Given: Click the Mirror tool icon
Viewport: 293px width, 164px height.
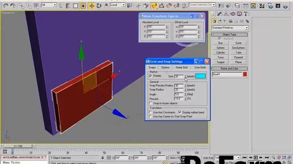Looking at the screenshot, I should coord(221,6).
